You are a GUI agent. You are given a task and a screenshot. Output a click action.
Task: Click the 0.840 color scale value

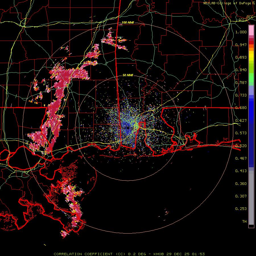click(241, 70)
